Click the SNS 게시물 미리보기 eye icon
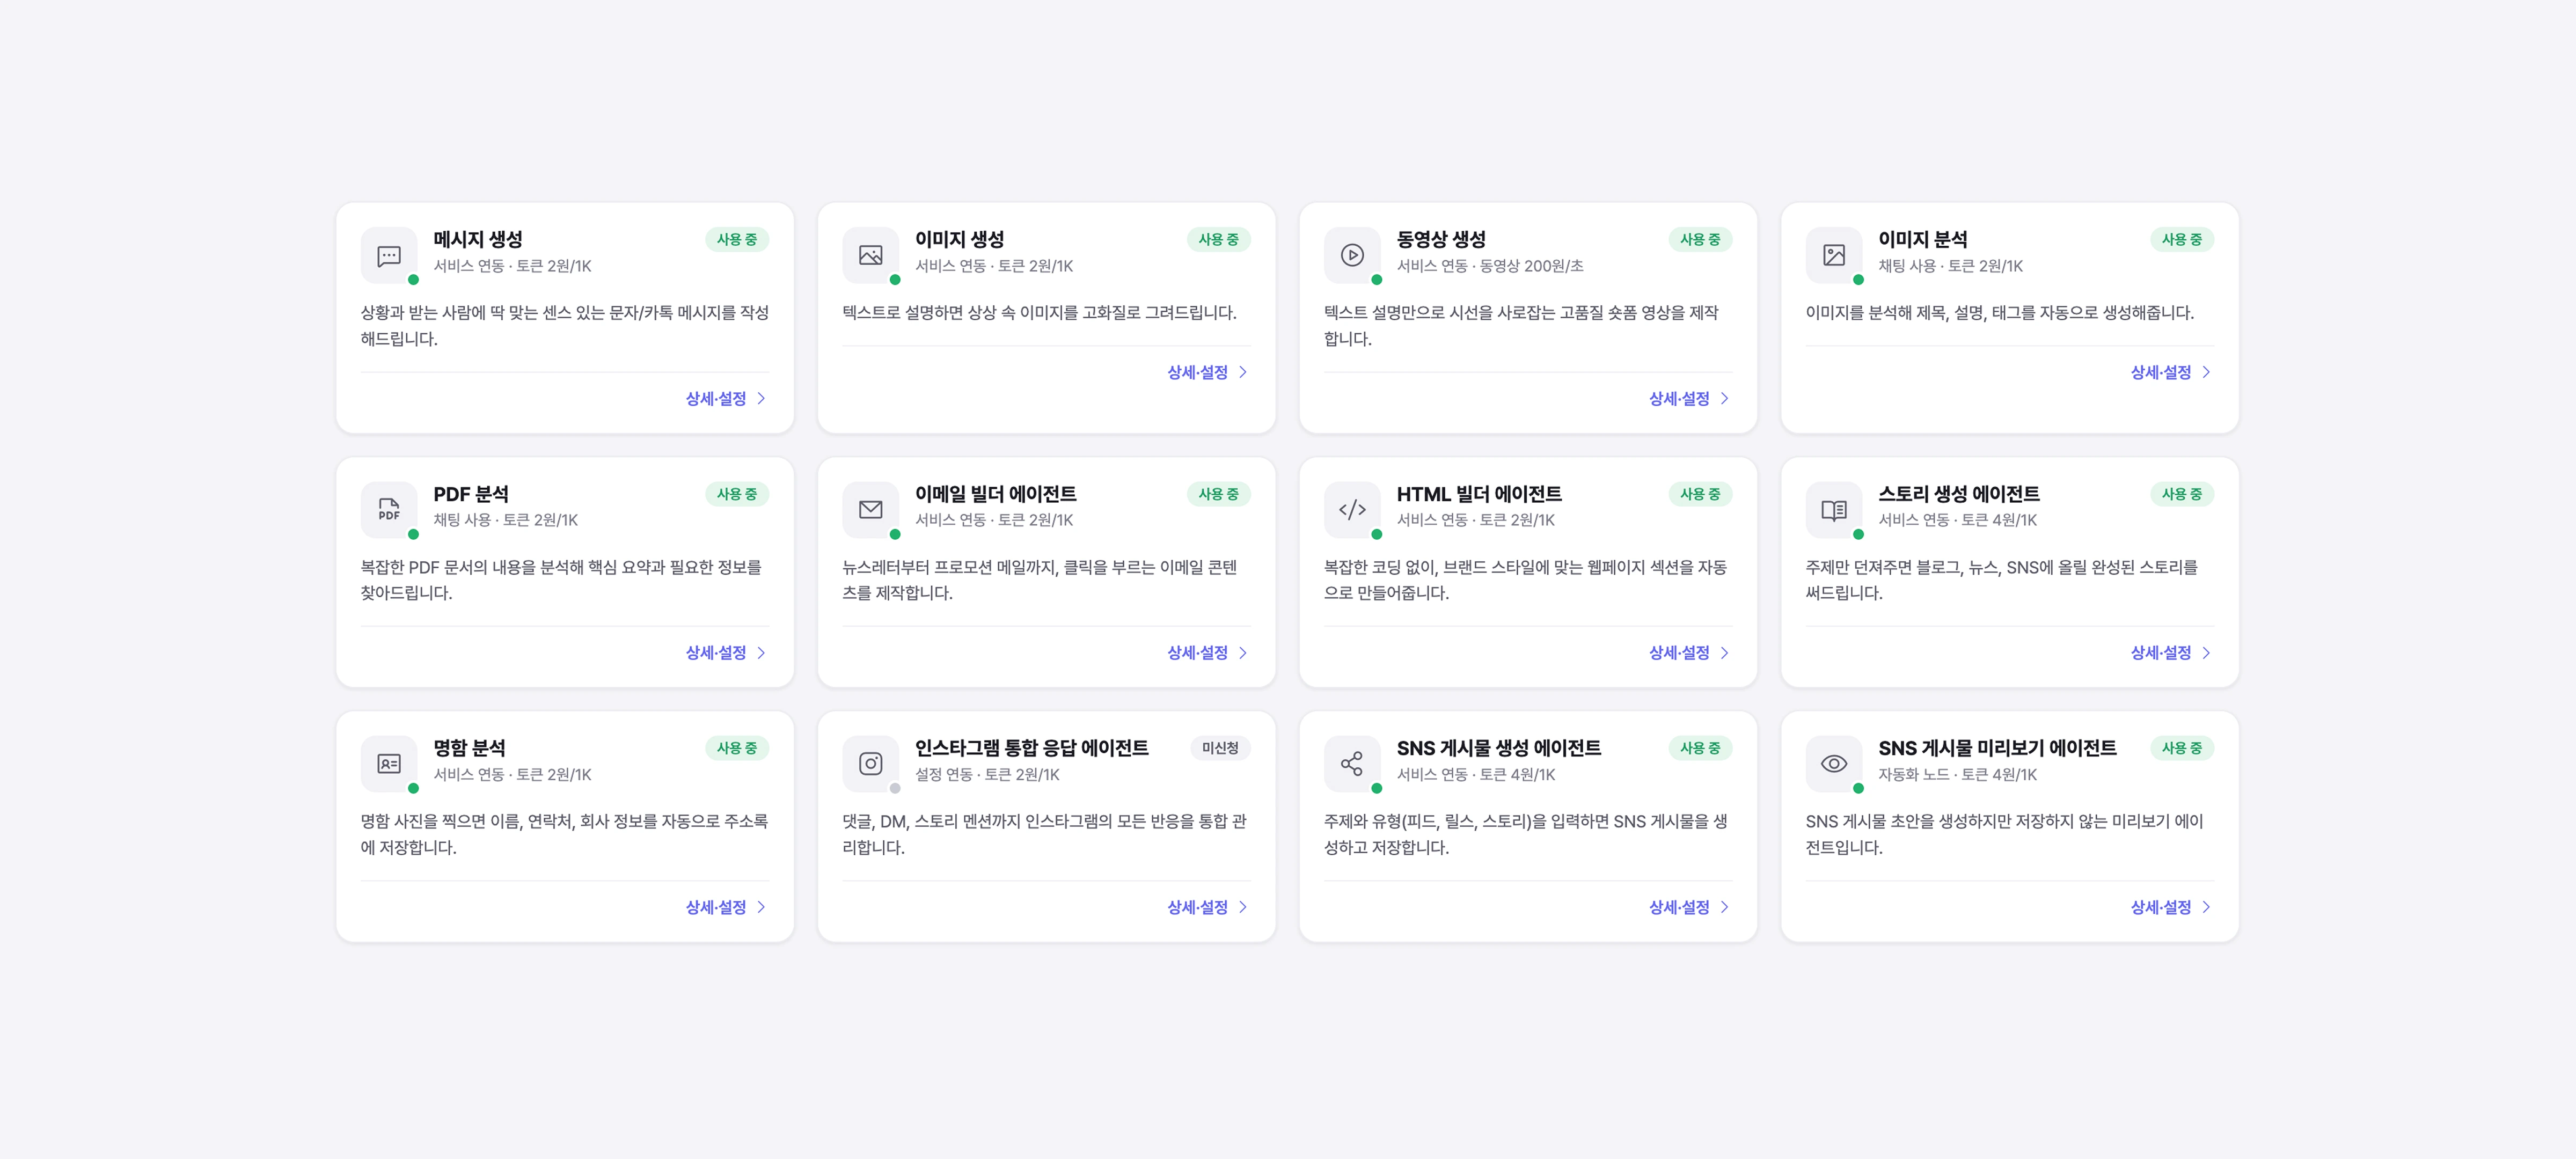This screenshot has width=2576, height=1159. pyautogui.click(x=1834, y=764)
